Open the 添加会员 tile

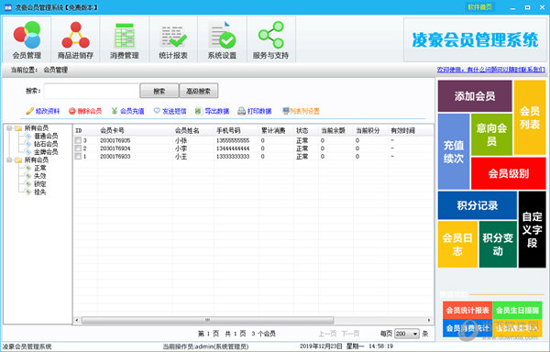click(475, 96)
